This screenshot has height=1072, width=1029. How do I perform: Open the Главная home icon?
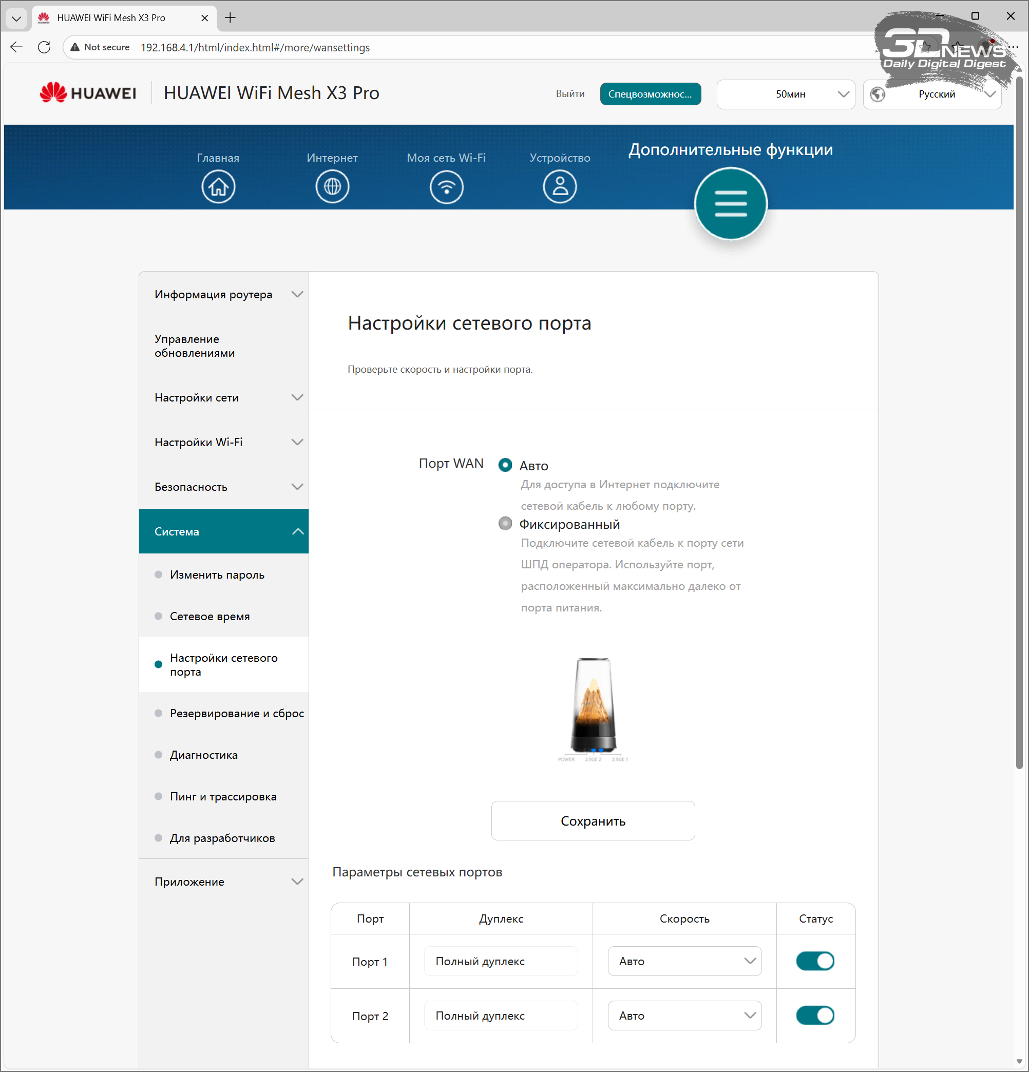(218, 187)
